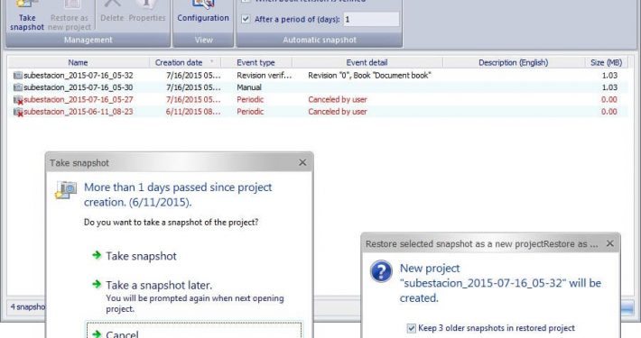641x338 pixels.
Task: Click snapshot icon for subestacion_2015-07-16_05-32
Action: [17, 75]
